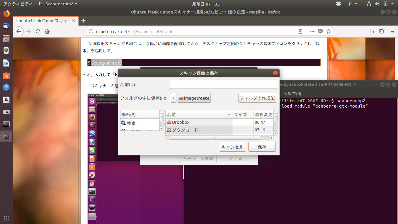Click 閉じる button behind the dialog
This screenshot has width=398, height=224.
[x=235, y=158]
